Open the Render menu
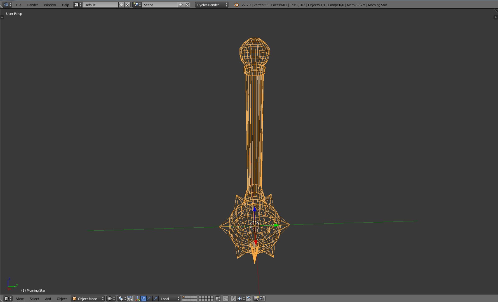This screenshot has width=498, height=302. coord(32,5)
